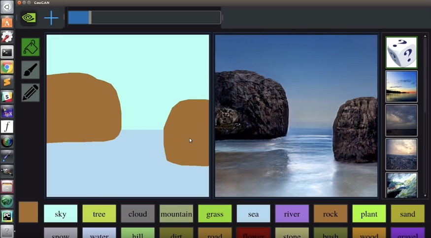The image size is (431, 238).
Task: Select the cloud label swatch
Action: tap(137, 213)
